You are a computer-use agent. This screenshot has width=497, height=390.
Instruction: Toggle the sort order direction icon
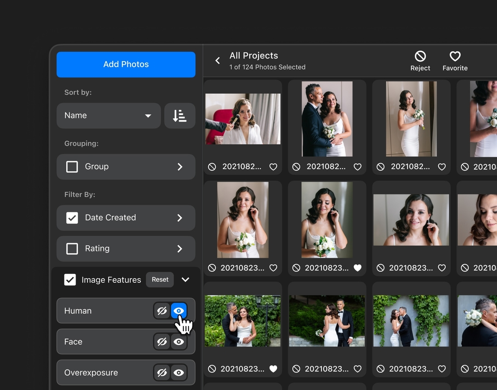(180, 116)
